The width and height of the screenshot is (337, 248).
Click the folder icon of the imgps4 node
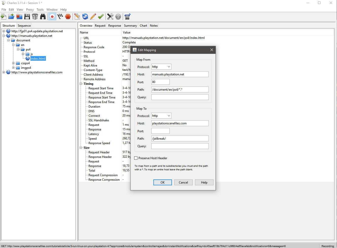tap(18, 68)
